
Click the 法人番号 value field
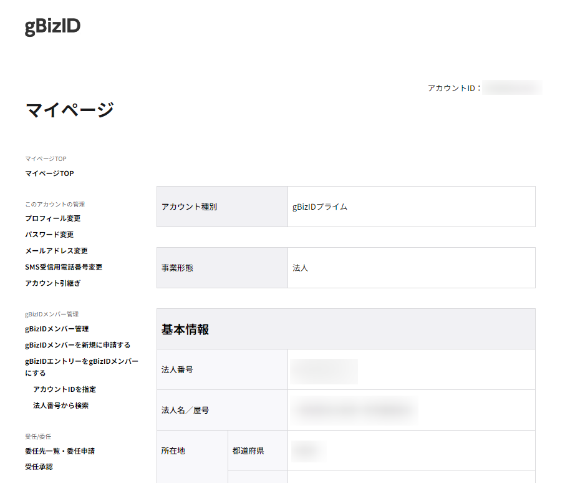point(324,370)
